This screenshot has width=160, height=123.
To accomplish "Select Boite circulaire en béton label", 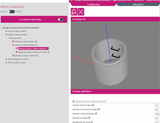I will click(x=17, y=63).
